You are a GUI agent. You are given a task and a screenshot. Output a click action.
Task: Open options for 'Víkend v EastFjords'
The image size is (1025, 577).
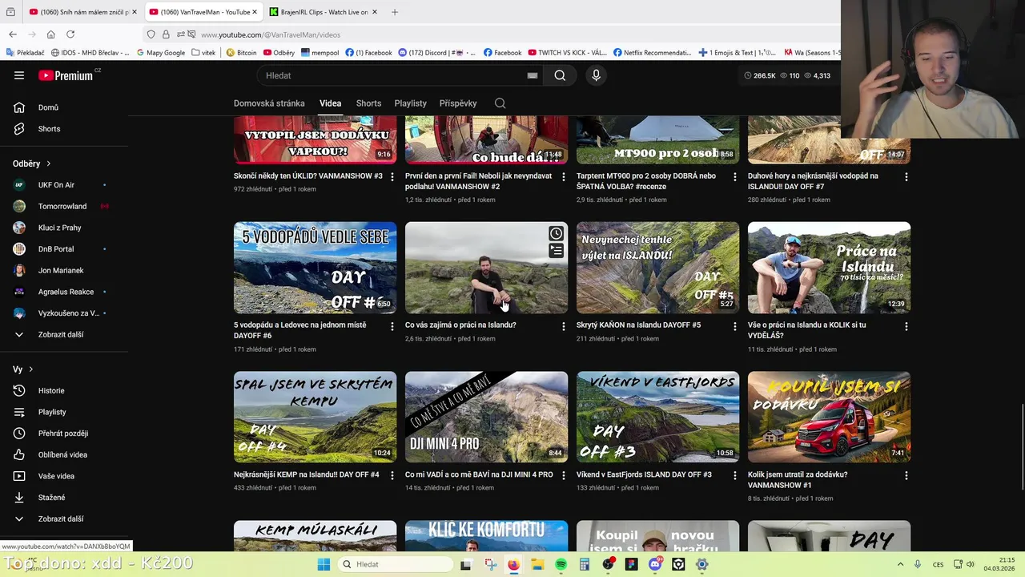pos(734,475)
